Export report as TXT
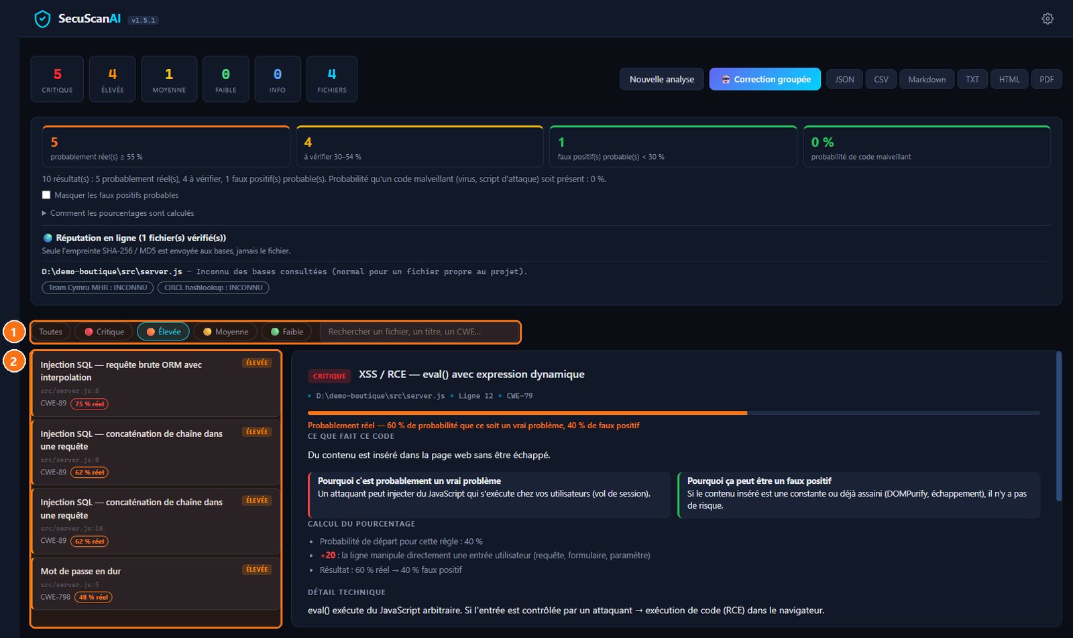The height and width of the screenshot is (638, 1073). tap(972, 79)
